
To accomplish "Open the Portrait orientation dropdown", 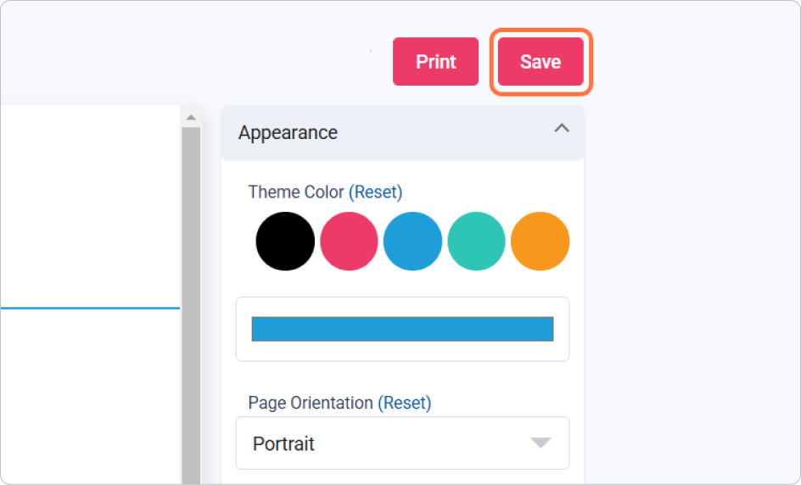I will pyautogui.click(x=390, y=443).
